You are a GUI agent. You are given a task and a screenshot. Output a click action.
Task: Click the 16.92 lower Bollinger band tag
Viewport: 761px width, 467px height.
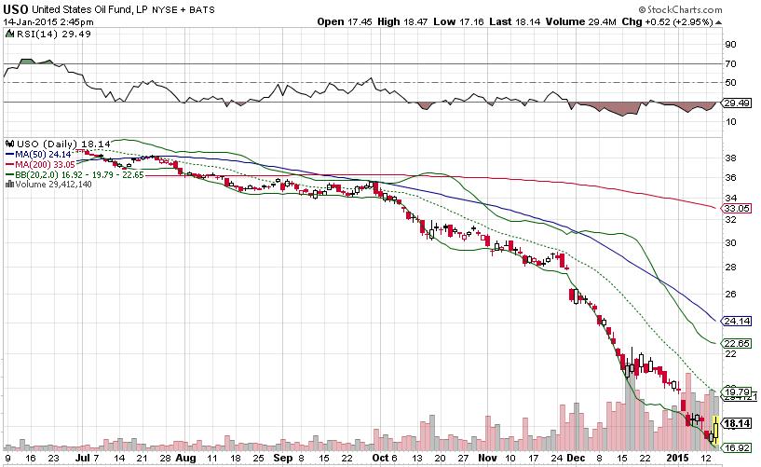(x=737, y=447)
